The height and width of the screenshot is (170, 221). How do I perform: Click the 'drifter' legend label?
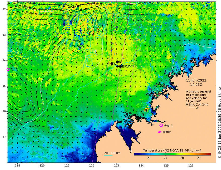(x=167, y=132)
